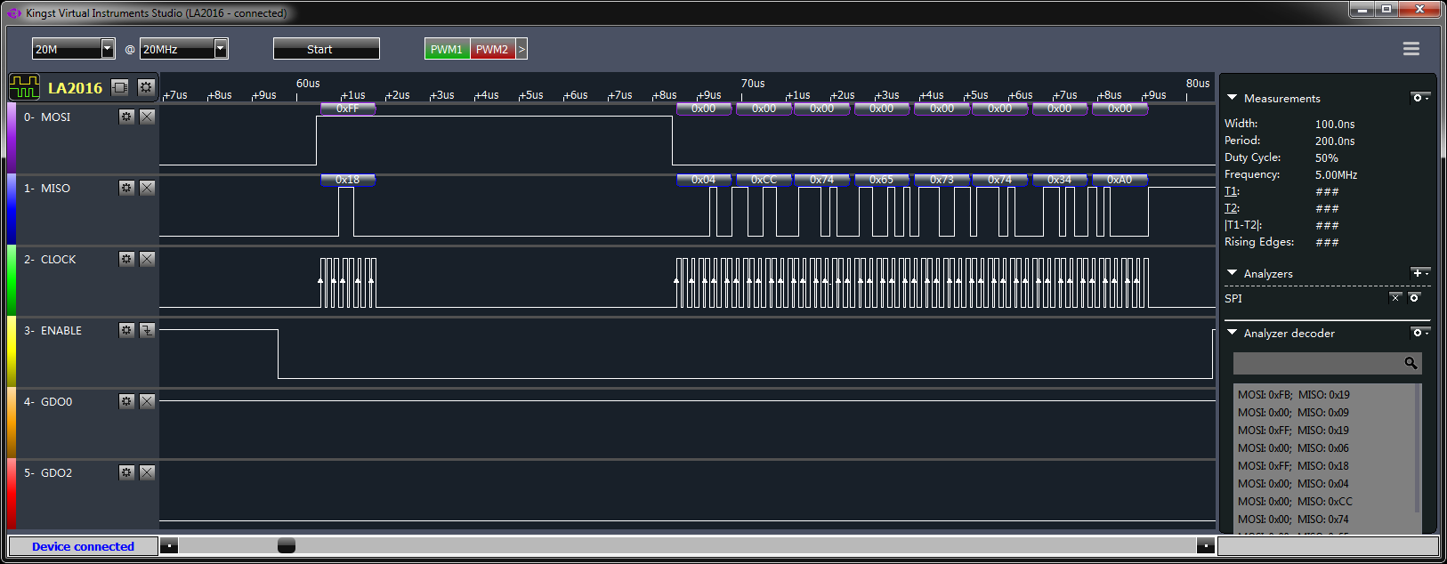Remove the SPI analyzer
Viewport: 1447px width, 564px height.
[x=1395, y=298]
